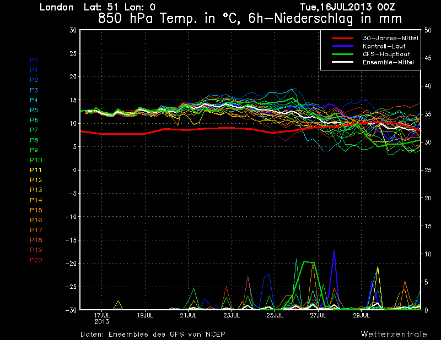This screenshot has height=340, width=441.
Task: Click the 17JUL date axis label
Action: point(102,316)
